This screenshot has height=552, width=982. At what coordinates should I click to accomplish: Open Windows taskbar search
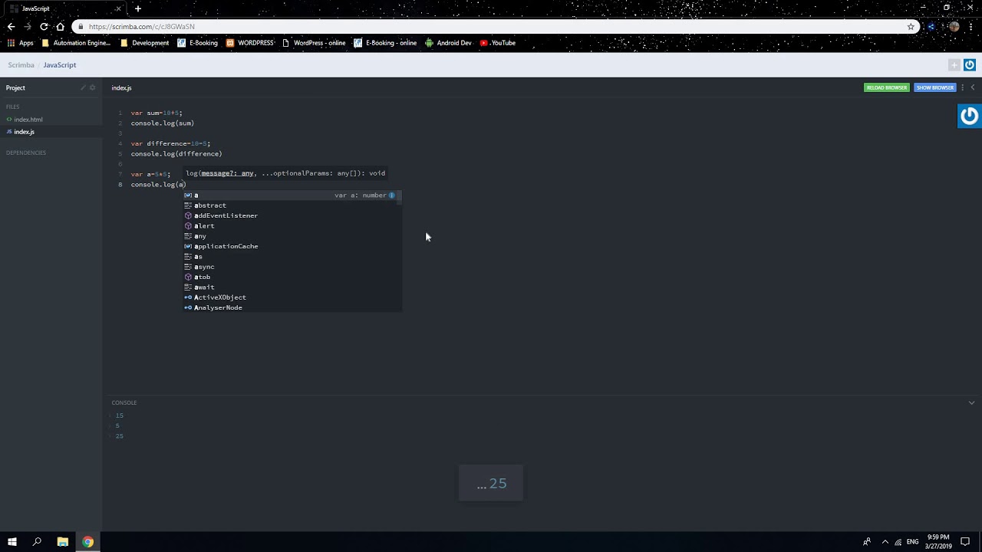click(37, 542)
